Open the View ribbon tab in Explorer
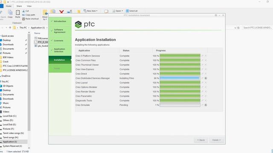Image resolution: width=273 pixels, height=153 pixels. coord(29,6)
